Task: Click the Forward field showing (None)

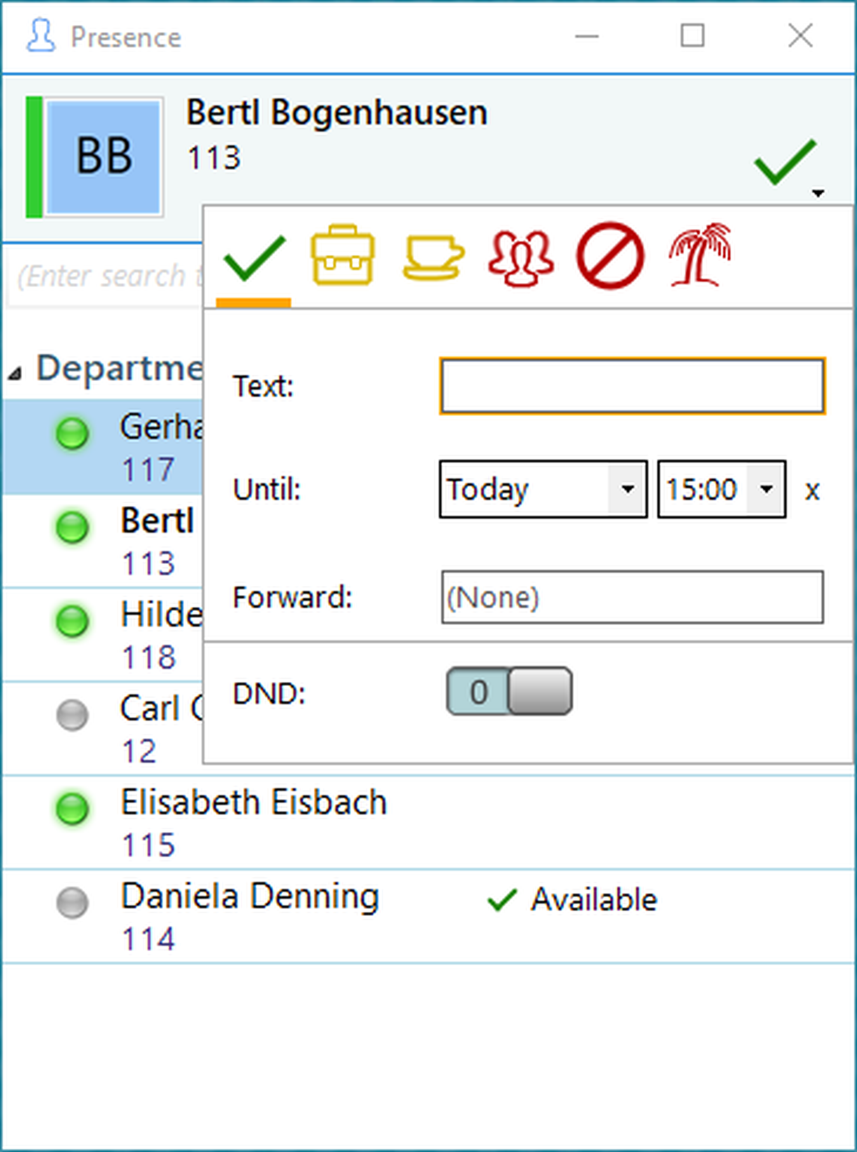Action: (x=632, y=597)
